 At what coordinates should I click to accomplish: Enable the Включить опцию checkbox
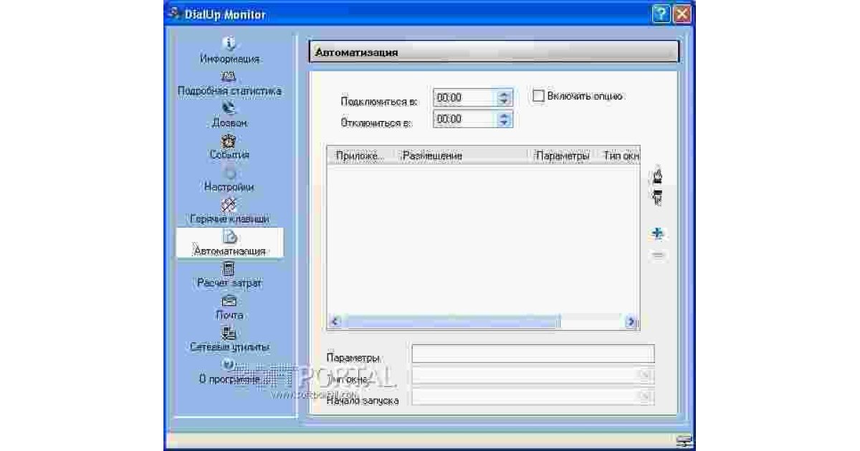point(539,94)
